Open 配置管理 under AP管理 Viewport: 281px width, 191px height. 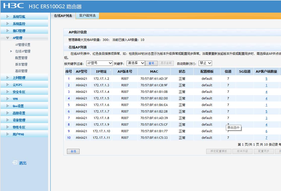(21, 58)
